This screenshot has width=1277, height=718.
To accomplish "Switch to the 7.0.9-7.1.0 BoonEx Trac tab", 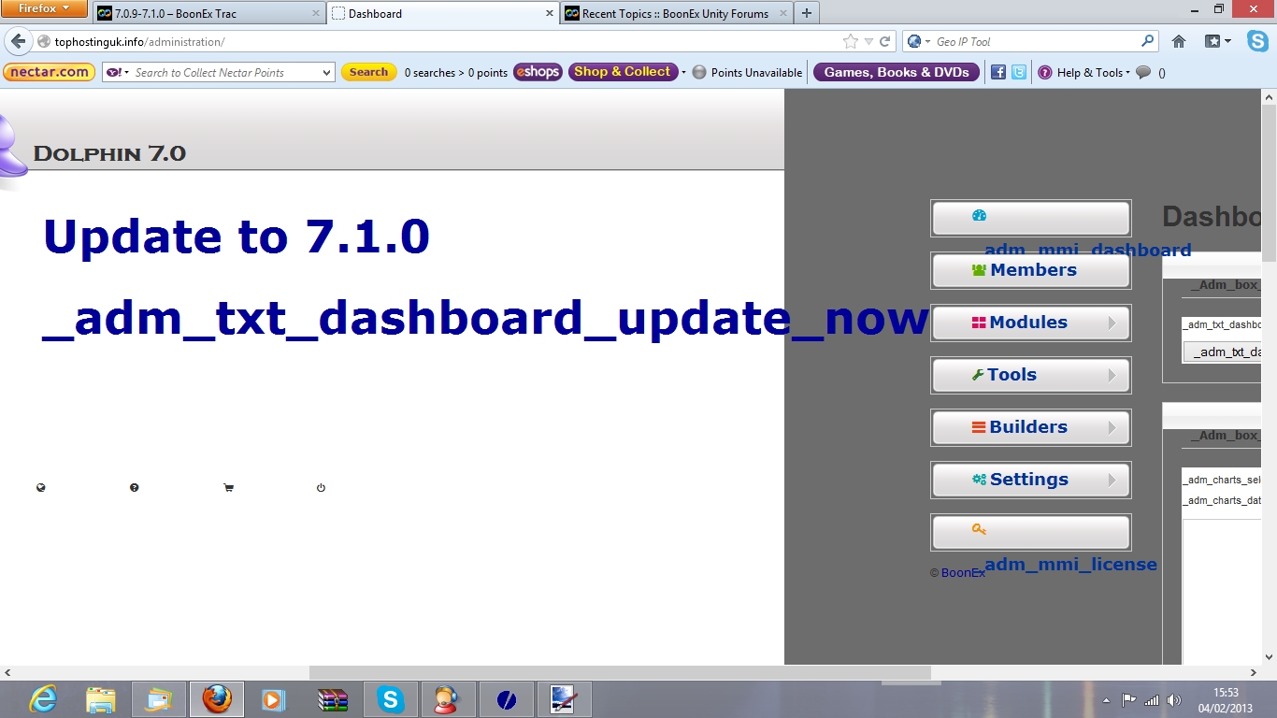I will point(209,13).
